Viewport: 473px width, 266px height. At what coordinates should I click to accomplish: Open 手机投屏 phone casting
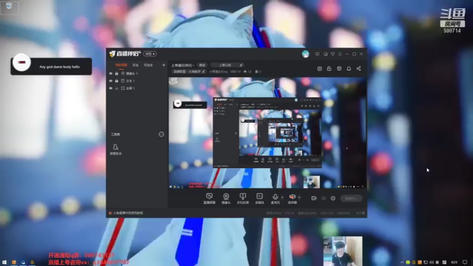pos(242,199)
